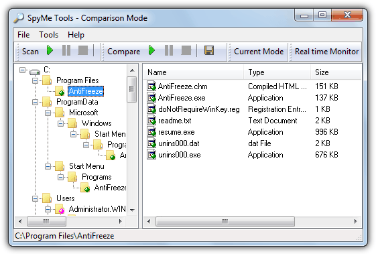Click the Users folder icon

click(47, 198)
